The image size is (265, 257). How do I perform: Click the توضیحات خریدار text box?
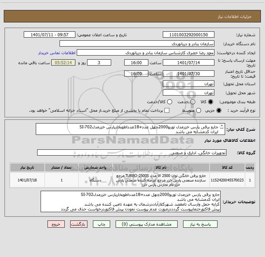130,201
